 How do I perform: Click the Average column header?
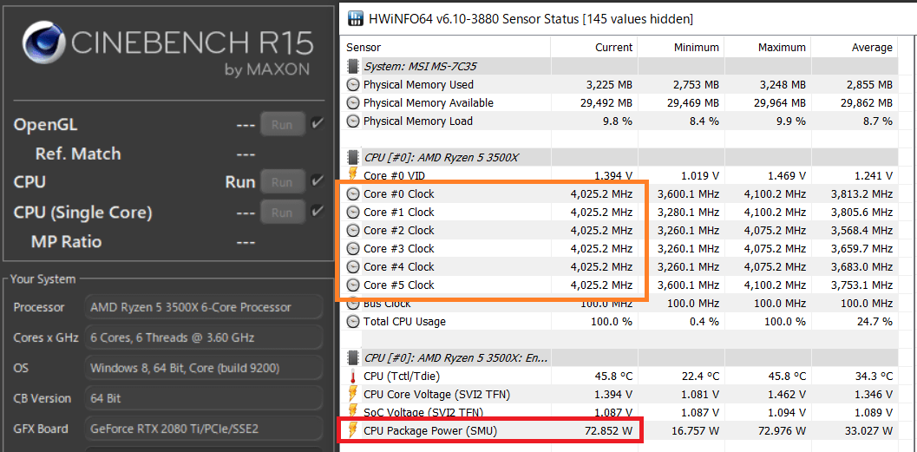coord(872,48)
